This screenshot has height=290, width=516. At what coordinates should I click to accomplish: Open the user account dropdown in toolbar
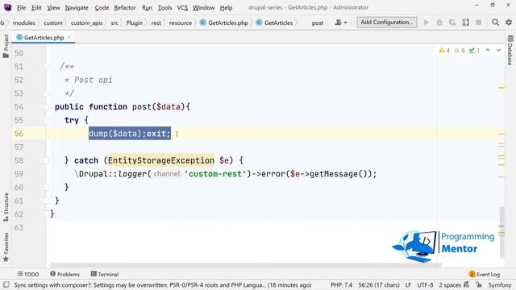coord(341,23)
